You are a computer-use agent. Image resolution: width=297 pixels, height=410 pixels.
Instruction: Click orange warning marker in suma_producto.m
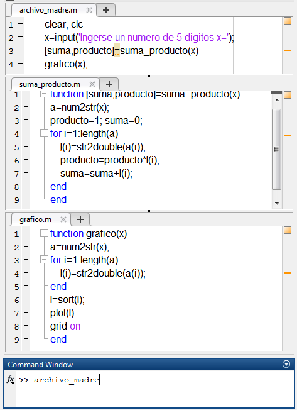click(x=287, y=136)
